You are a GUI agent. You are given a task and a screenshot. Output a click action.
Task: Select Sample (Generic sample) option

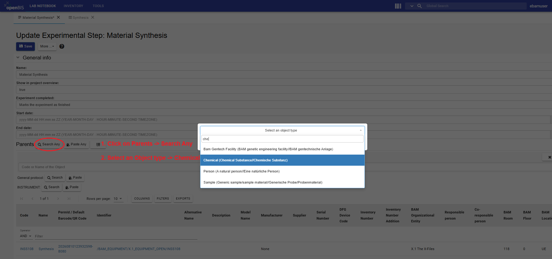tap(282, 182)
